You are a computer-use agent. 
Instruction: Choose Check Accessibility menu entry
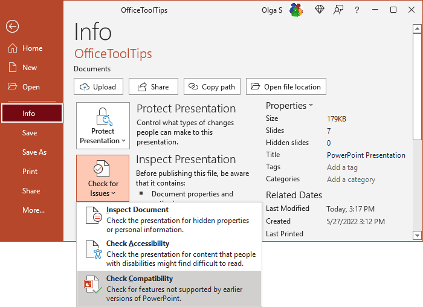169,253
